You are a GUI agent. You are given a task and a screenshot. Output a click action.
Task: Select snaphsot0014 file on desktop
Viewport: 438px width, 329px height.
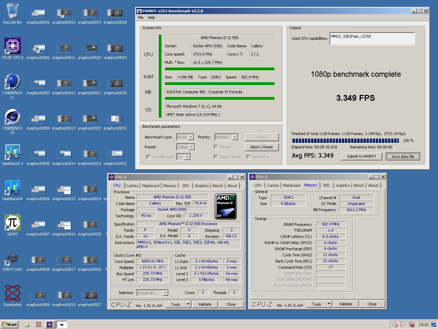click(64, 157)
